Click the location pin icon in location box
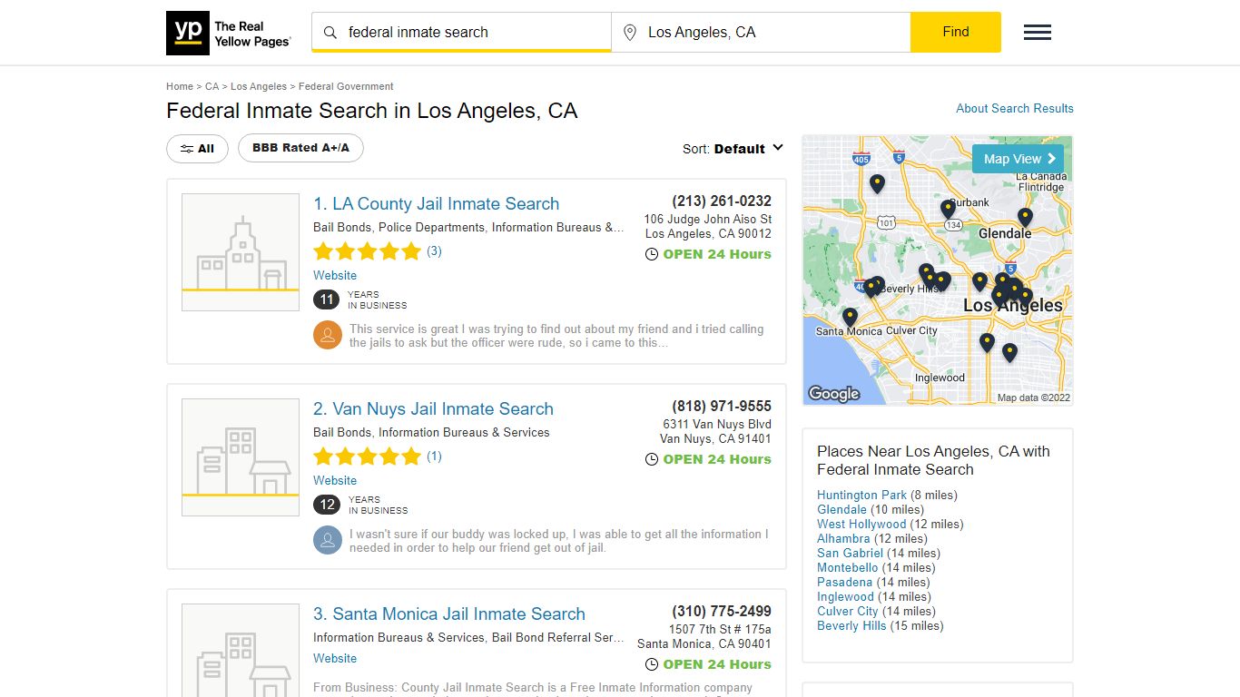This screenshot has width=1240, height=697. tap(629, 33)
